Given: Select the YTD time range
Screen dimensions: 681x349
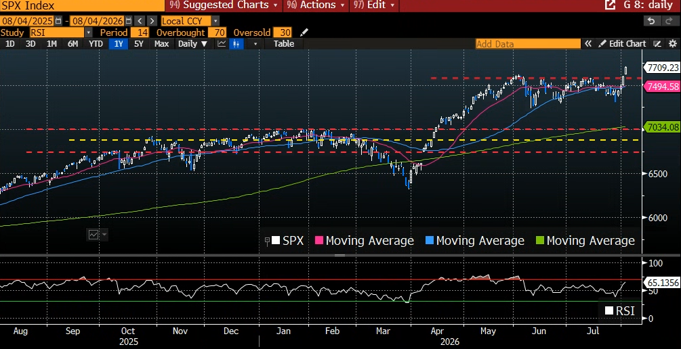Looking at the screenshot, I should (96, 44).
